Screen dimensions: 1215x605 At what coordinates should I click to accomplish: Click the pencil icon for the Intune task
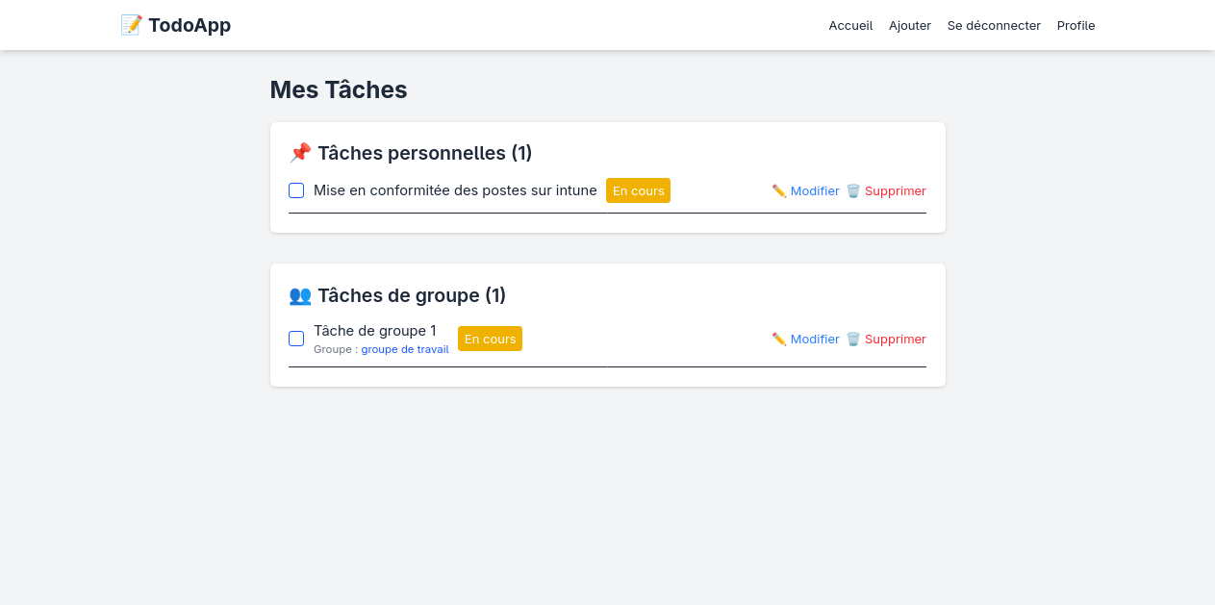(x=779, y=190)
